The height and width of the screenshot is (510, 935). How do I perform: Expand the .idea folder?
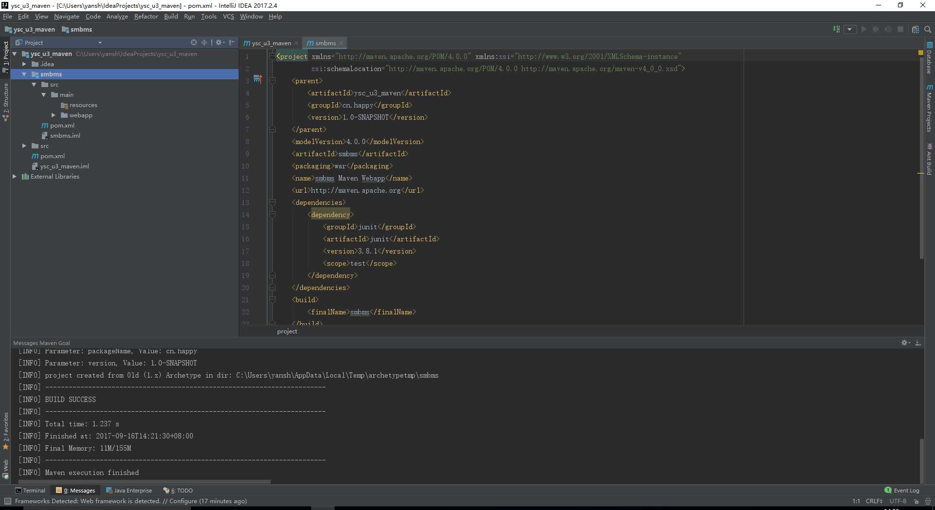[x=24, y=64]
